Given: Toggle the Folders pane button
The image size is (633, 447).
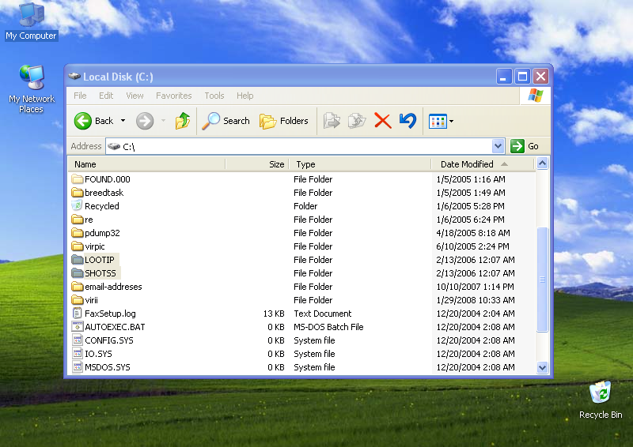Looking at the screenshot, I should 283,121.
